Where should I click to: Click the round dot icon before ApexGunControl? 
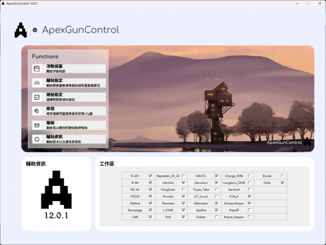tap(35, 30)
